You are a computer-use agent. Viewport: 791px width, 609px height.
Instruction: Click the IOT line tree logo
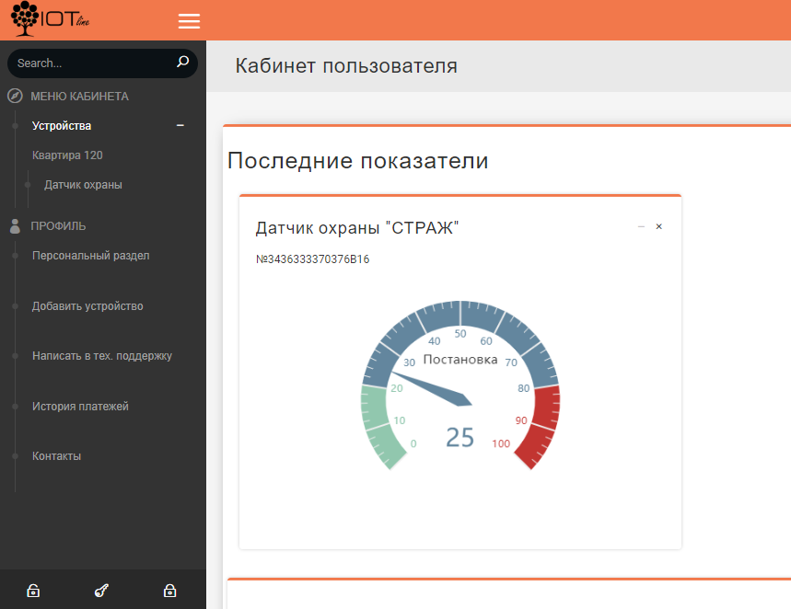[51, 20]
